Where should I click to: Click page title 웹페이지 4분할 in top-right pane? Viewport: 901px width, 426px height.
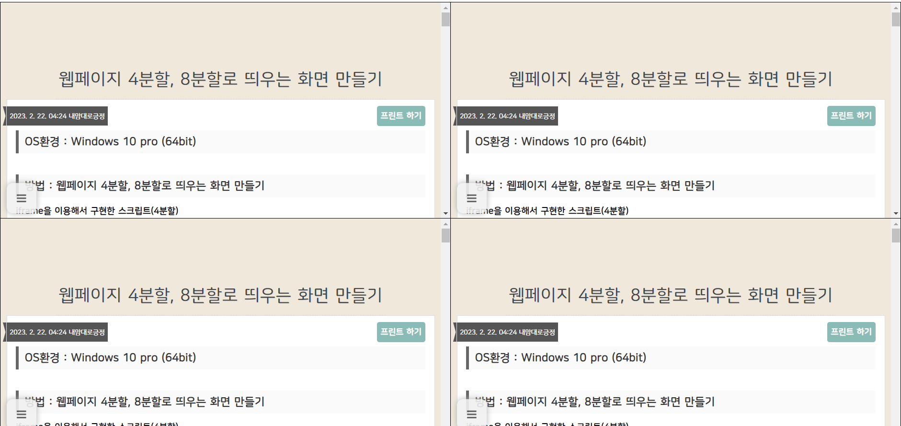coord(671,79)
